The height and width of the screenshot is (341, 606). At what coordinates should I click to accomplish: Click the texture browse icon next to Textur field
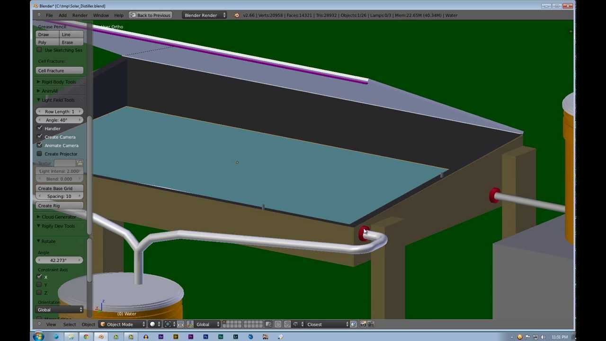click(x=80, y=163)
